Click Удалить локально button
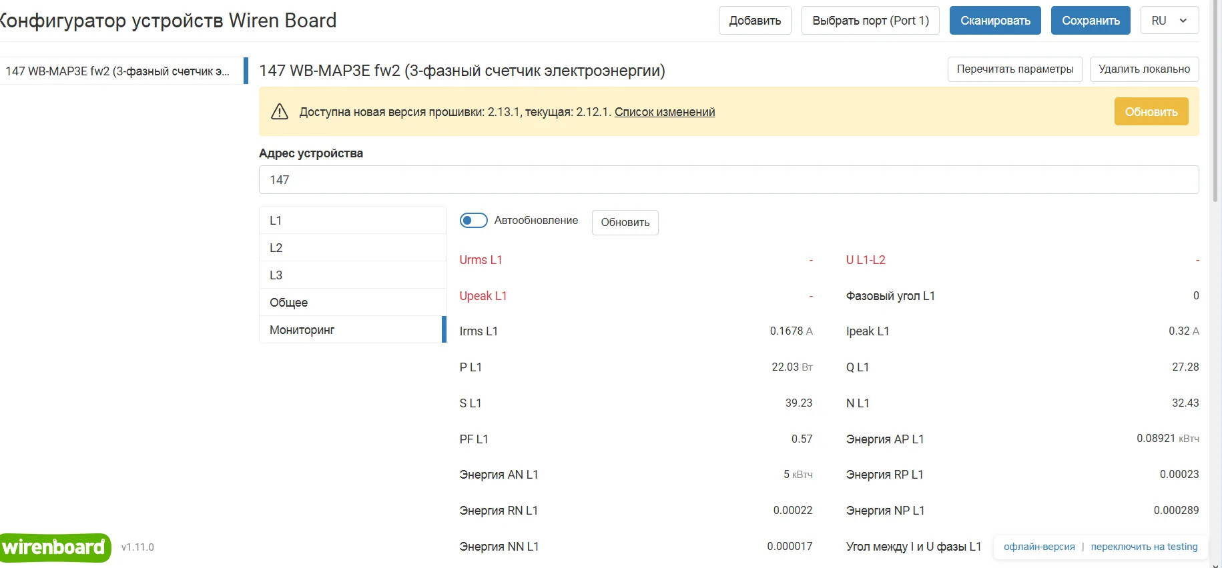This screenshot has height=568, width=1222. point(1144,69)
